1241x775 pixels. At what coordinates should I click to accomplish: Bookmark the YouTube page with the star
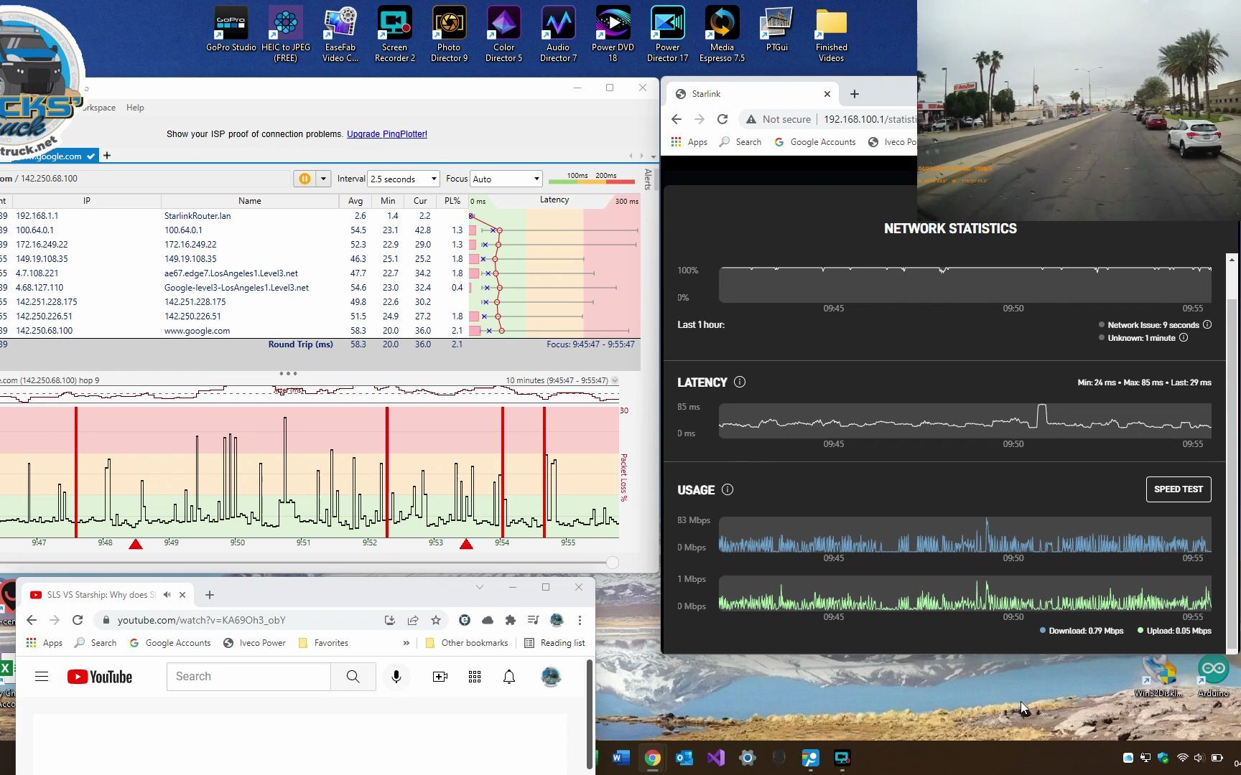pos(436,620)
